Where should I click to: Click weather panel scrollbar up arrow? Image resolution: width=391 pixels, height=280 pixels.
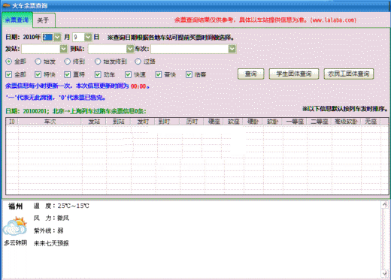(384, 205)
